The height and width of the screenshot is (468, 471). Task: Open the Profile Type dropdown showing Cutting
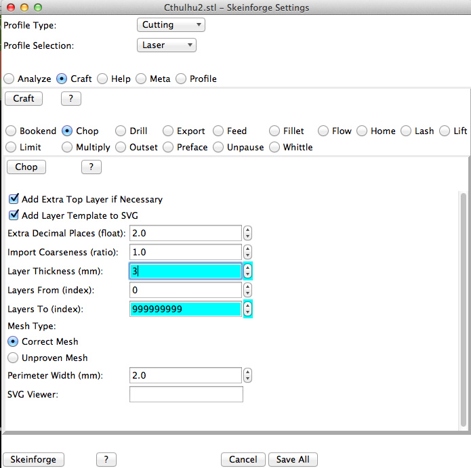tap(171, 25)
